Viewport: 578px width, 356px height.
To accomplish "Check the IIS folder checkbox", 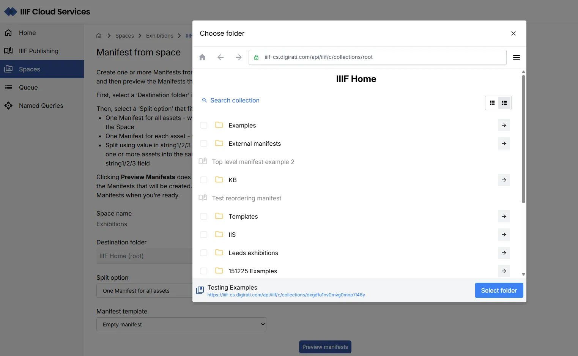I will pyautogui.click(x=204, y=235).
